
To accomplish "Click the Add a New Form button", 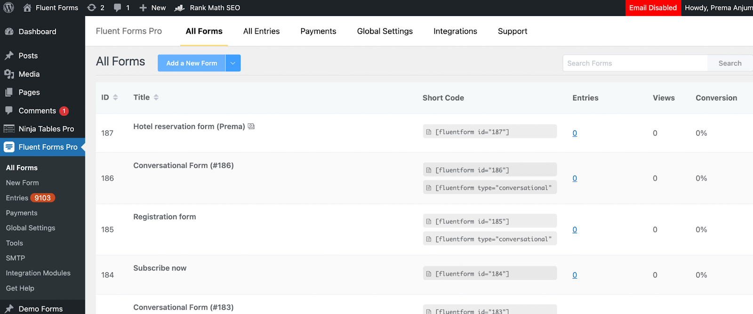I will tap(192, 63).
